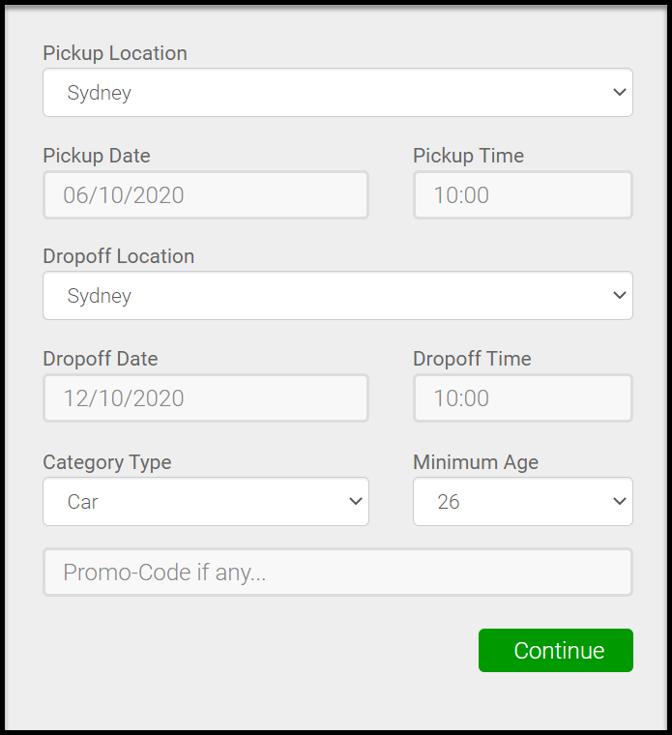Viewport: 672px width, 735px height.
Task: Click the Dropoff Location label
Action: [x=118, y=256]
